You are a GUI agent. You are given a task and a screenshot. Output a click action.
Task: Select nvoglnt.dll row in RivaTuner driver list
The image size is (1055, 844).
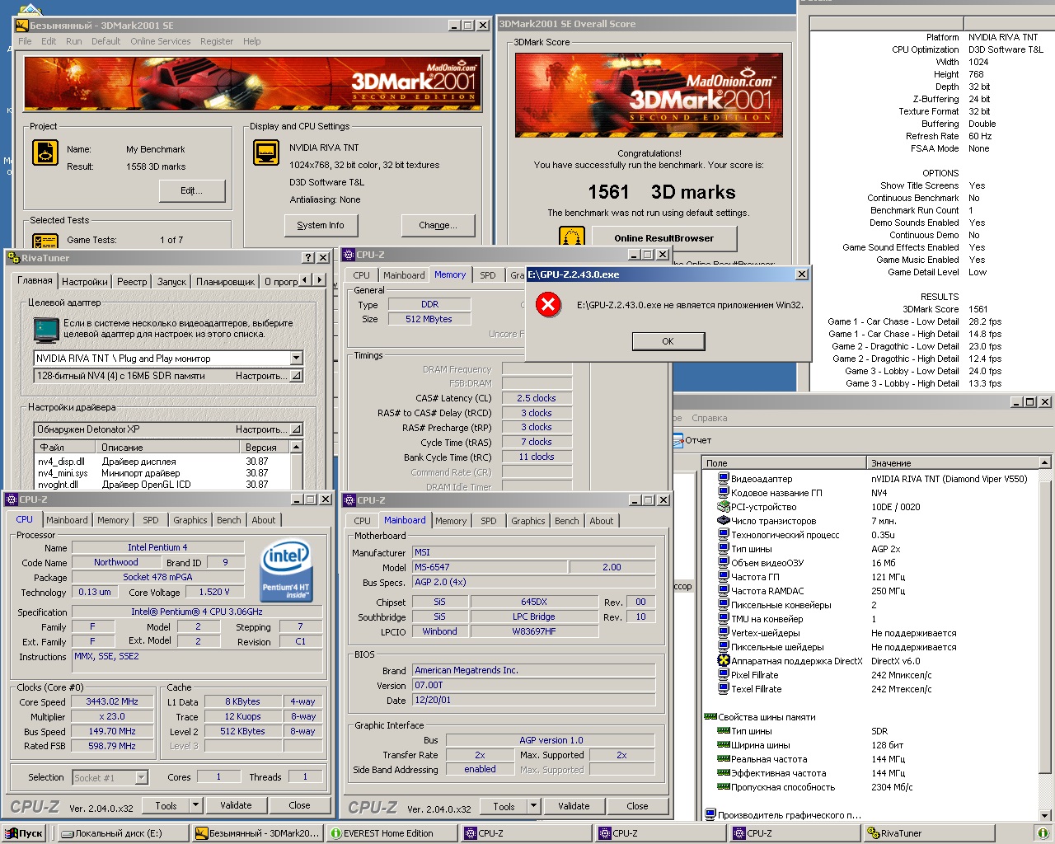(162, 485)
